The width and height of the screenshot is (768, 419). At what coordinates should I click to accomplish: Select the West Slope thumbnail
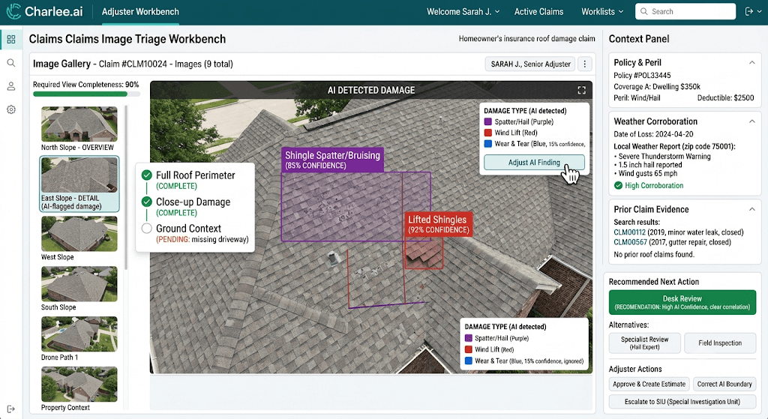tap(79, 234)
